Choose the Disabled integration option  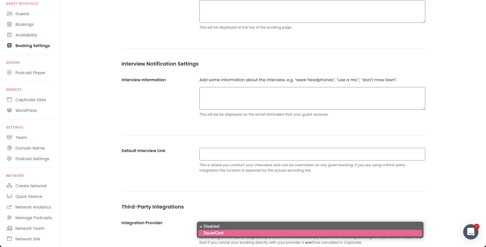pyautogui.click(x=310, y=226)
